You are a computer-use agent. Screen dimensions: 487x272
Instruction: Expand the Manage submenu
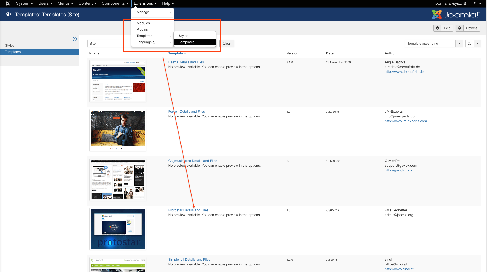click(x=152, y=12)
